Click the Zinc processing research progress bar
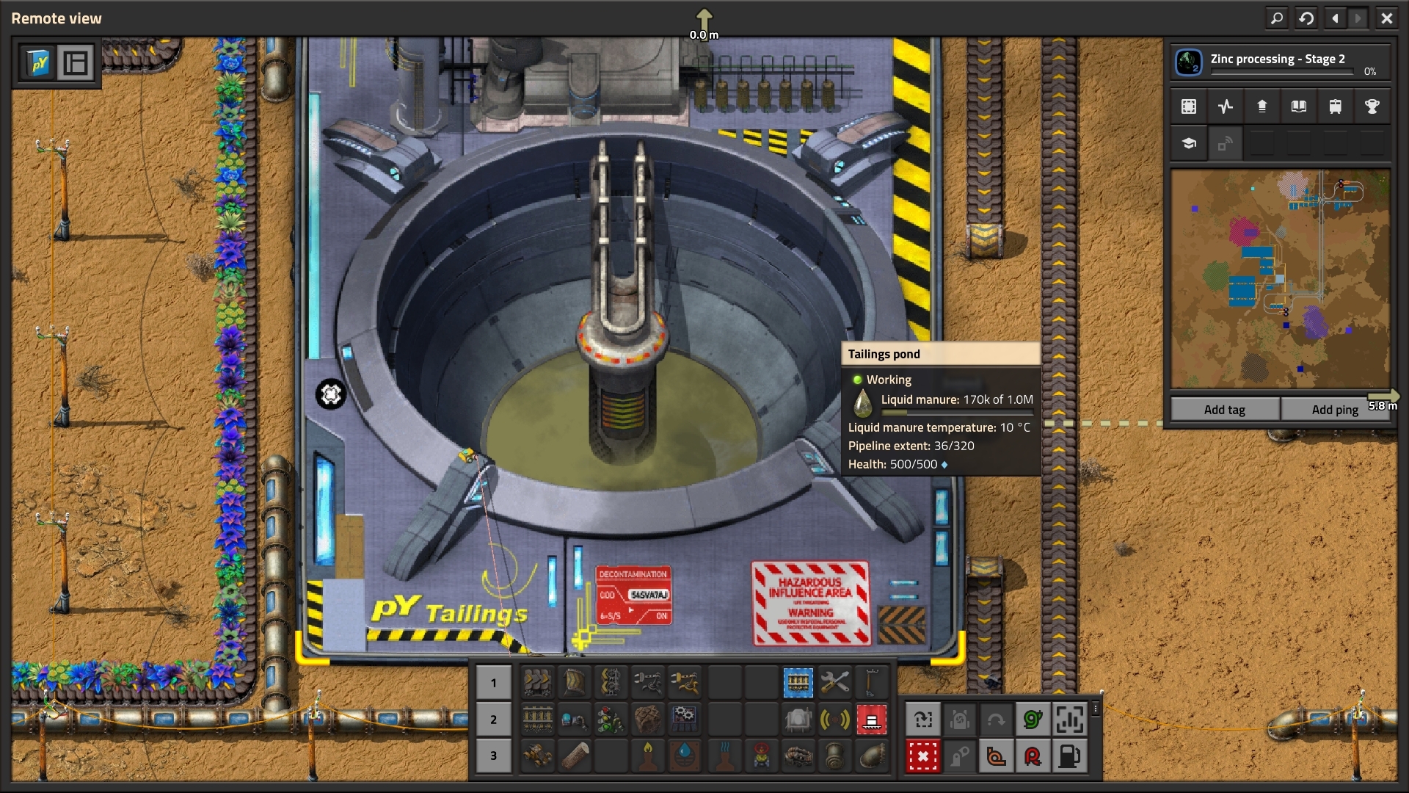Image resolution: width=1409 pixels, height=793 pixels. (1281, 72)
